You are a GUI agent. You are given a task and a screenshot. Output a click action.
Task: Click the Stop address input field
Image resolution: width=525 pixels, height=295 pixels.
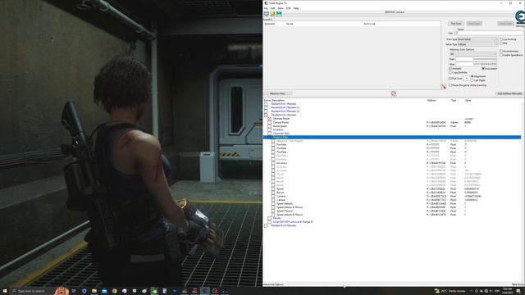pyautogui.click(x=476, y=64)
